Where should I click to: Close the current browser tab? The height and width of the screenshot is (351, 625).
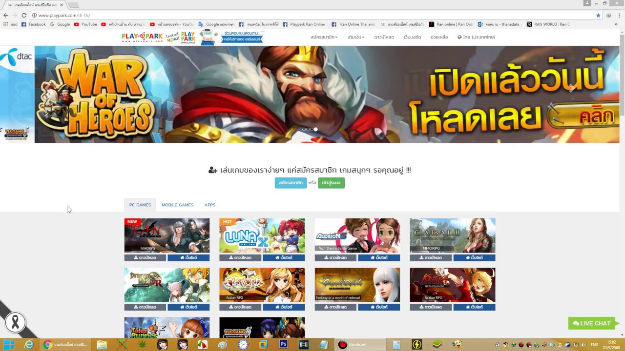(x=61, y=4)
